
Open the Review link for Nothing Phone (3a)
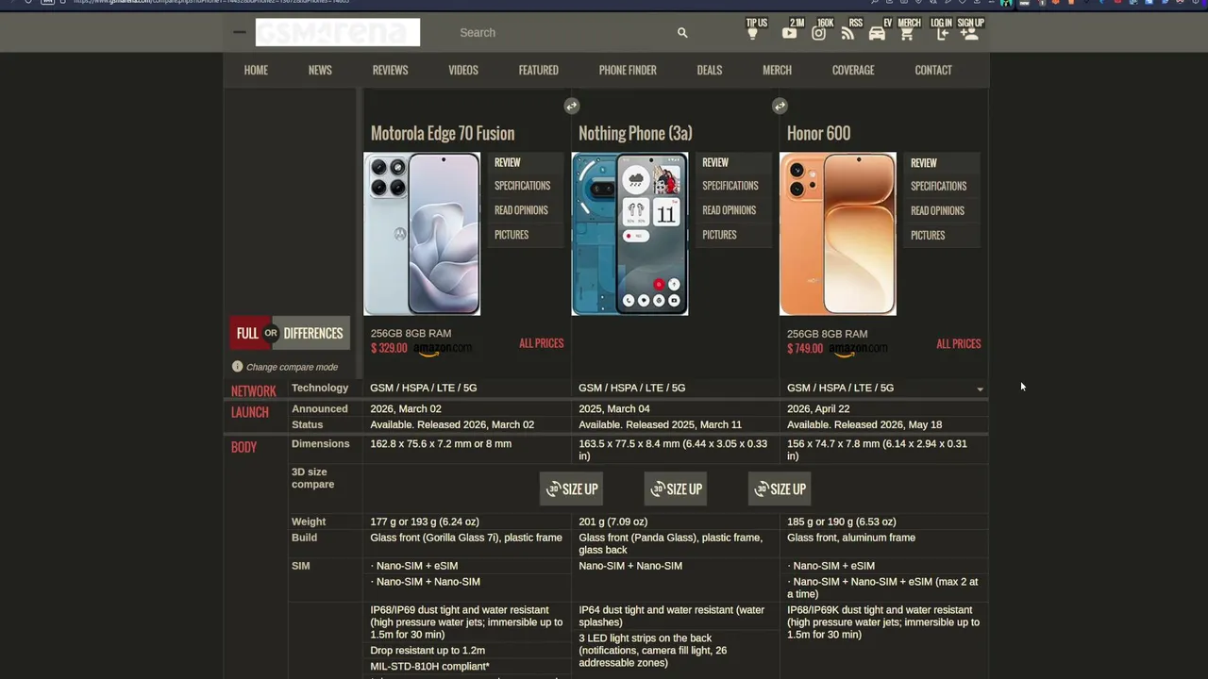[x=715, y=162]
